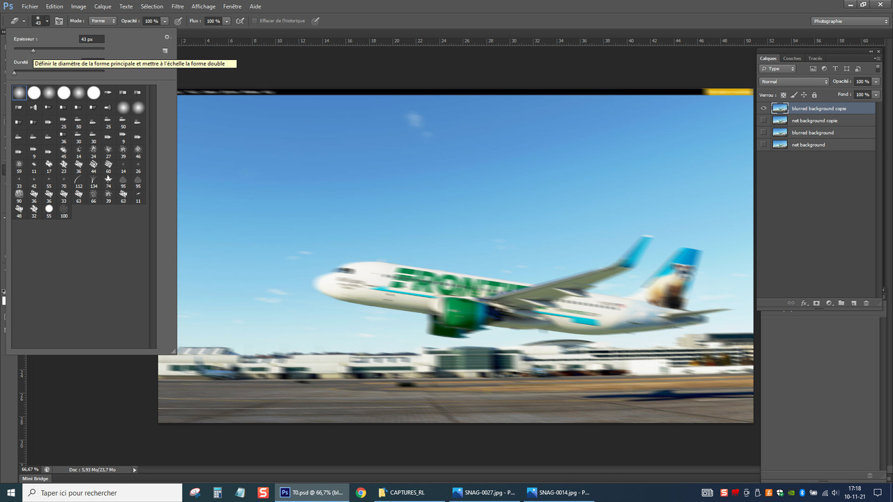Click the 66,67 % zoom field
This screenshot has height=502, width=893.
[31, 470]
